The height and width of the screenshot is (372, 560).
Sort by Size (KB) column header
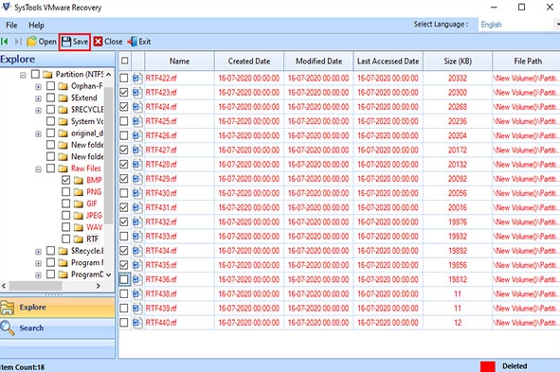458,61
